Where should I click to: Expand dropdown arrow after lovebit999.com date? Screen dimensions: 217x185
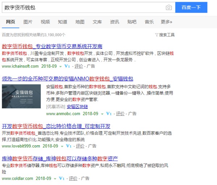click(x=62, y=146)
